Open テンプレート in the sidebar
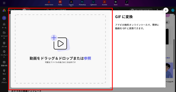This screenshot has height=92, width=176. coord(4,54)
